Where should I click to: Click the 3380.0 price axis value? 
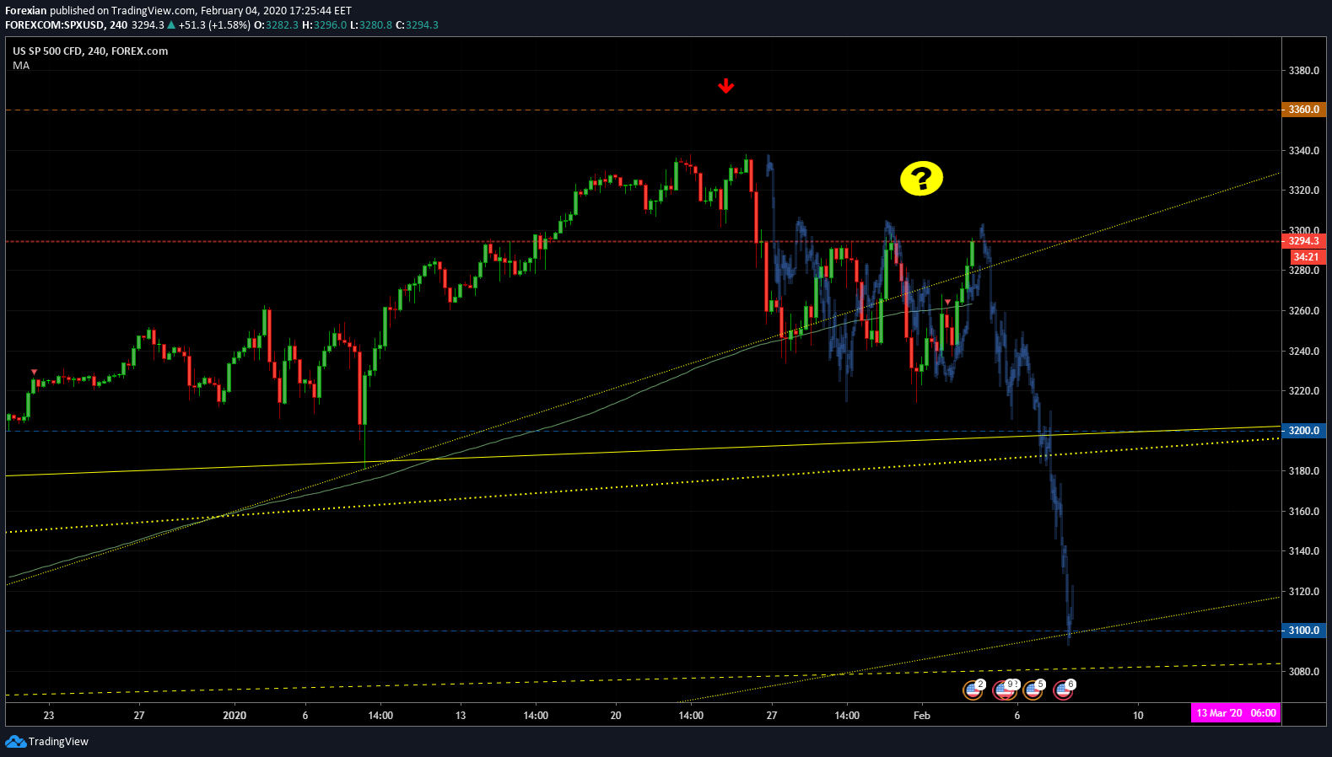[x=1304, y=71]
